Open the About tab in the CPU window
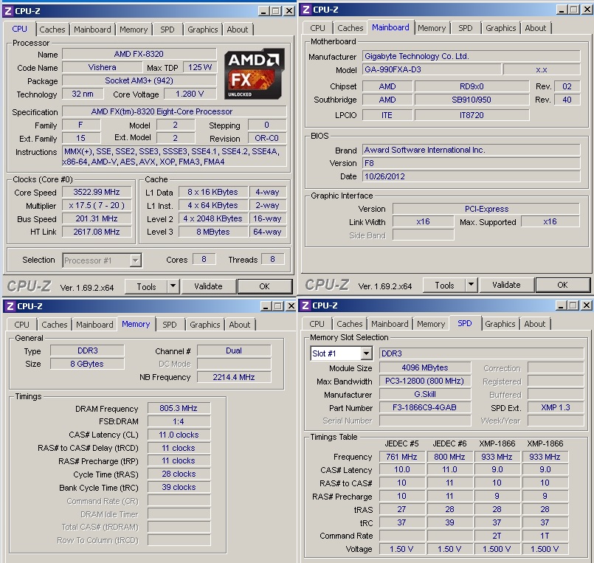Screen dimensions: 594x563 [238, 30]
